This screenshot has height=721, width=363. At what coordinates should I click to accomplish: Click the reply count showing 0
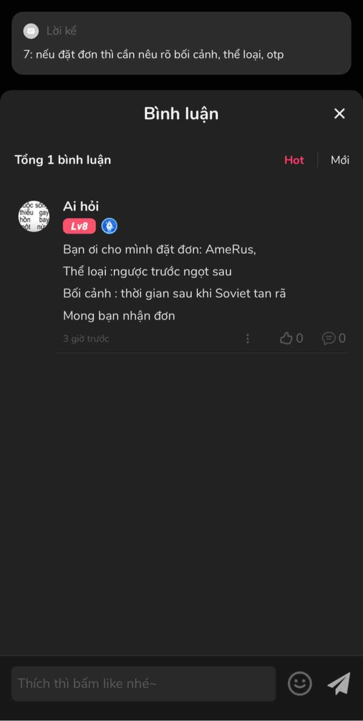[342, 338]
